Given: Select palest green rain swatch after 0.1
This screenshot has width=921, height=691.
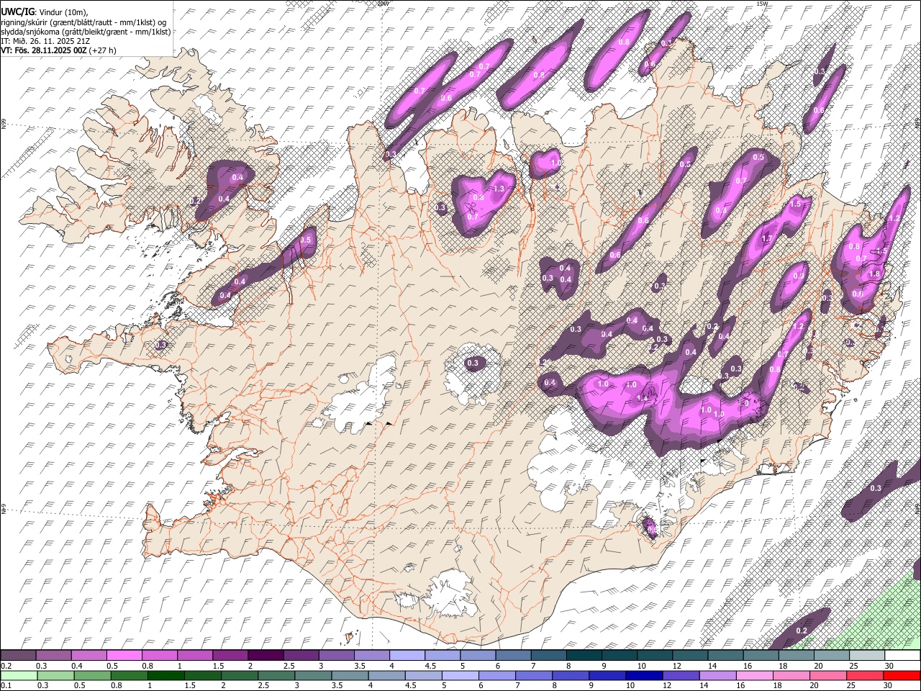Looking at the screenshot, I should (19, 675).
